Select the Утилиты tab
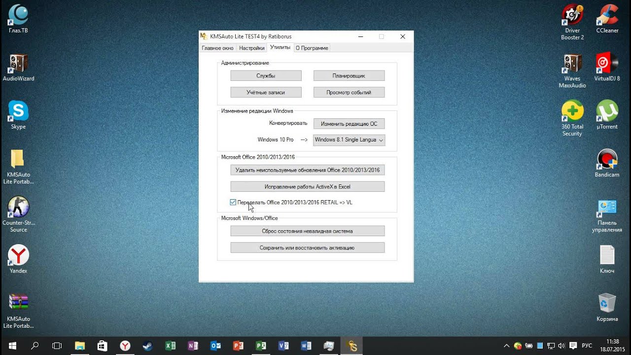Image resolution: width=631 pixels, height=355 pixels. click(x=280, y=47)
